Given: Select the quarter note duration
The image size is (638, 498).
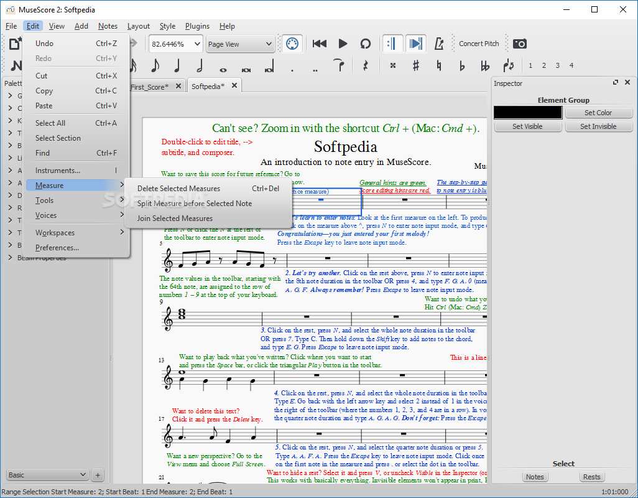Looking at the screenshot, I should coord(177,65).
